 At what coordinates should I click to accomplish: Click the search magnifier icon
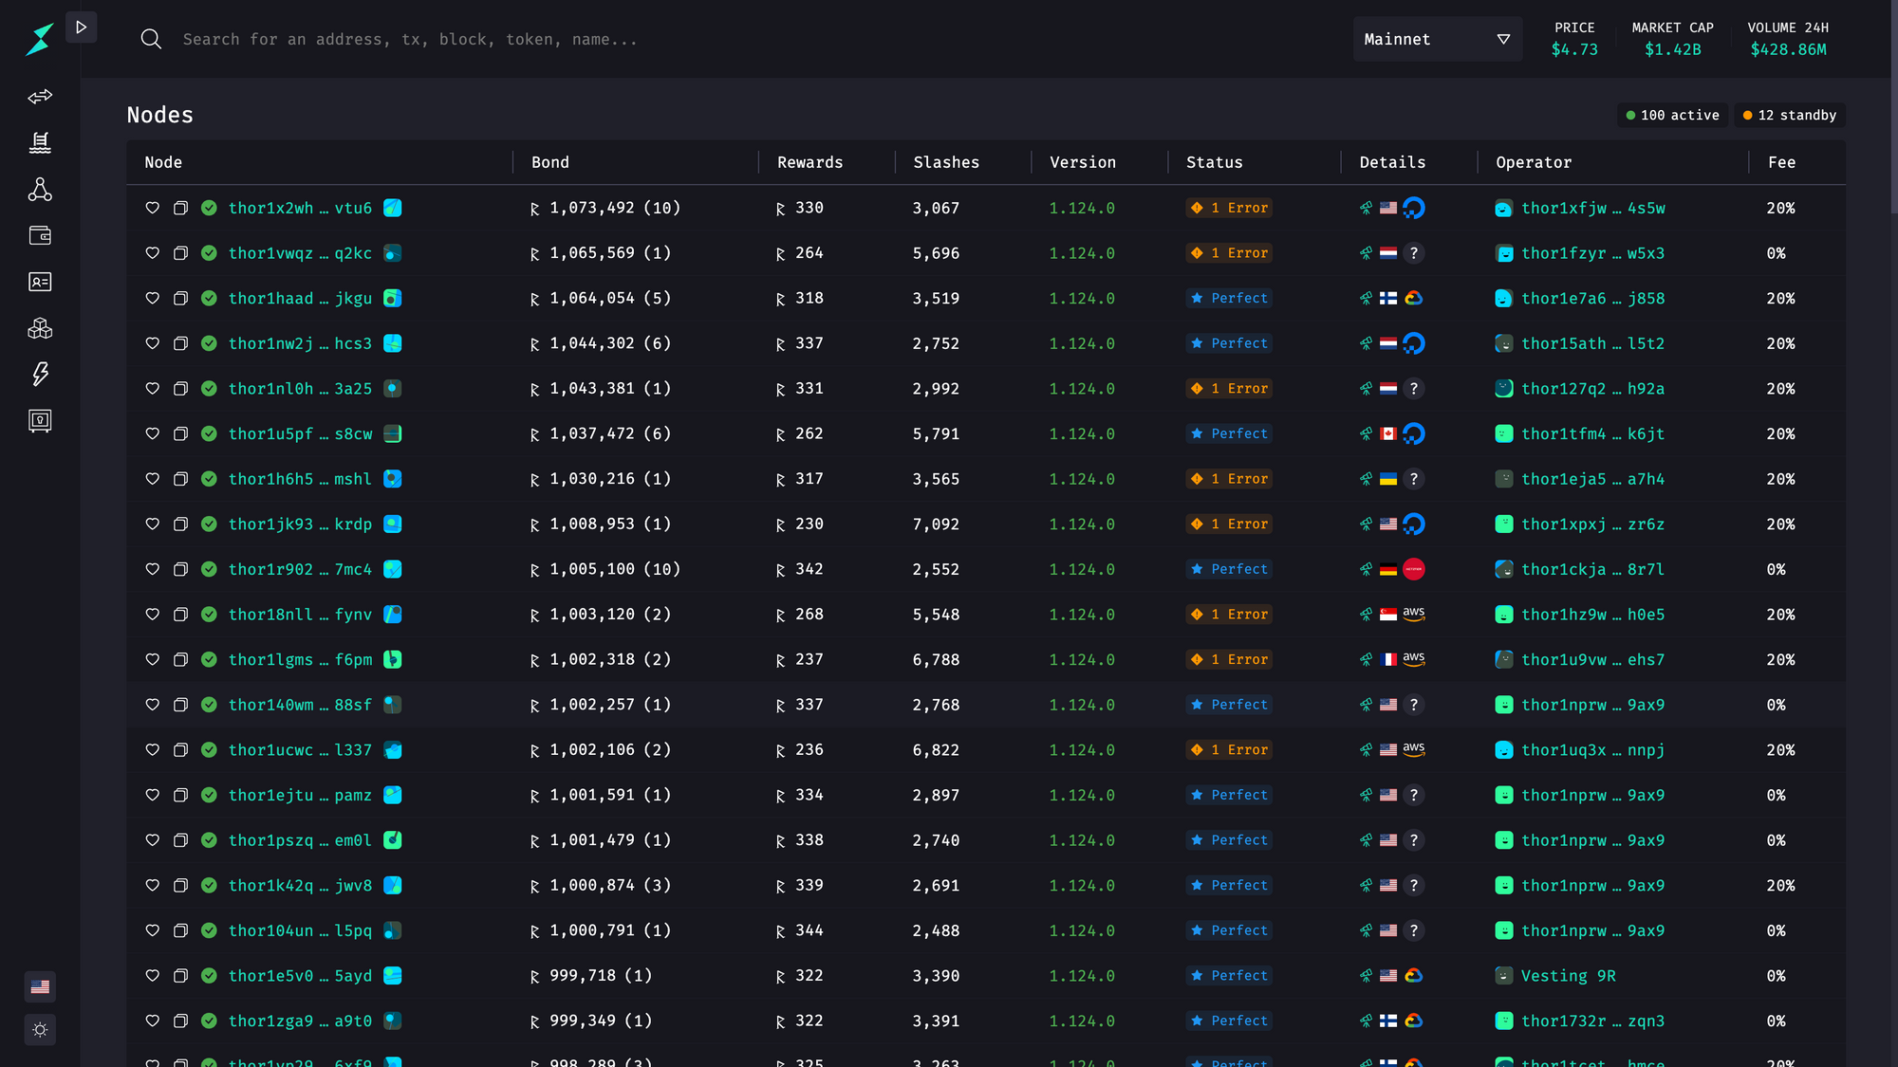tap(151, 39)
